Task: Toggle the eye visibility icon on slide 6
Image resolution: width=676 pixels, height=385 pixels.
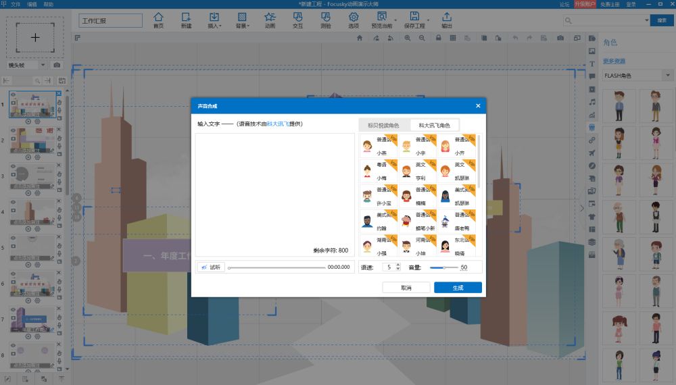Action: [14, 274]
